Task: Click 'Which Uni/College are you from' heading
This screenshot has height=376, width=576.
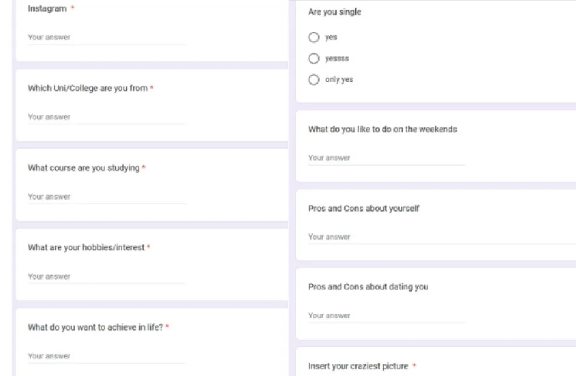Action: click(x=88, y=89)
